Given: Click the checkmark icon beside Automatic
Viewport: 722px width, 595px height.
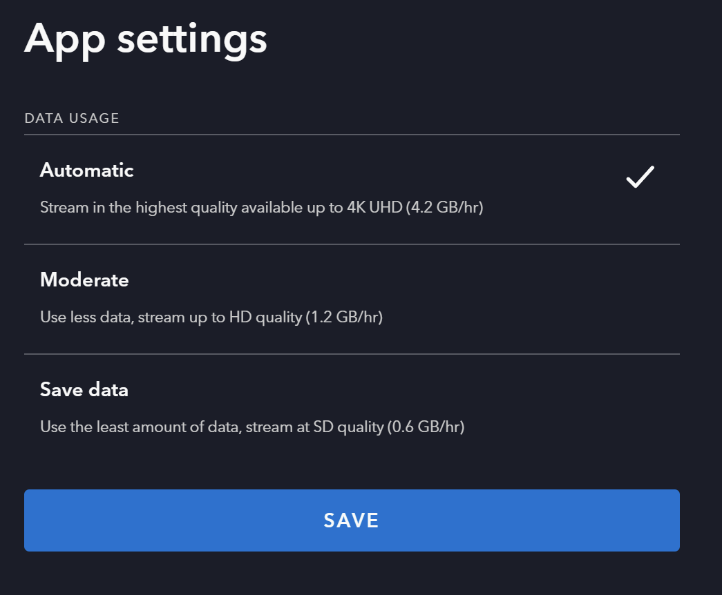Looking at the screenshot, I should [640, 177].
